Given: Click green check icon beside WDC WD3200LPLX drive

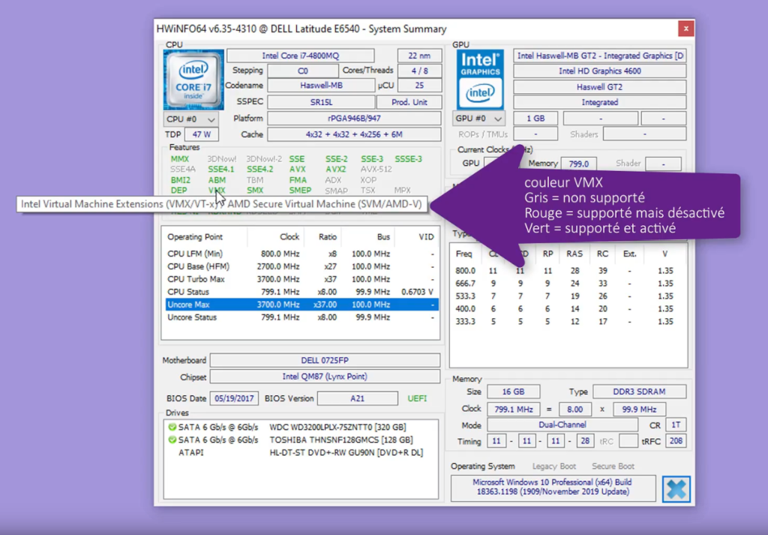Looking at the screenshot, I should tap(172, 427).
